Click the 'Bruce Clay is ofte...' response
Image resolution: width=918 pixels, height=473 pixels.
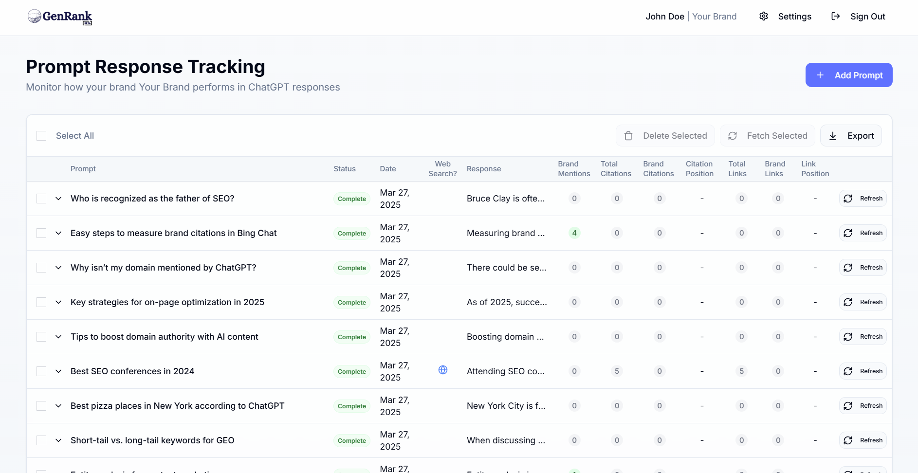[506, 199]
